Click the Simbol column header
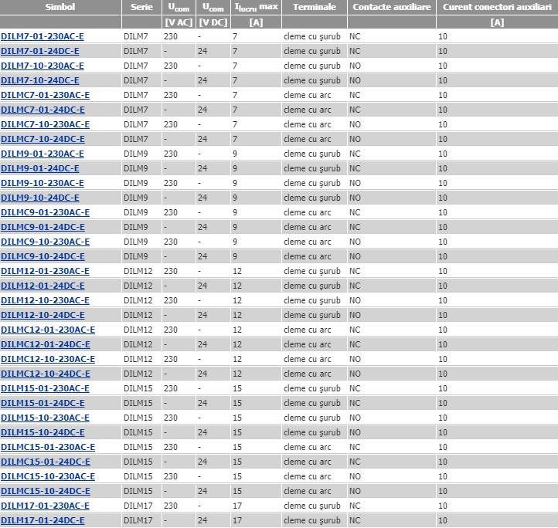Image resolution: width=558 pixels, height=528 pixels. tap(60, 7)
